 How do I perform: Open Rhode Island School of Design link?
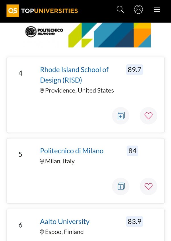click(x=74, y=75)
